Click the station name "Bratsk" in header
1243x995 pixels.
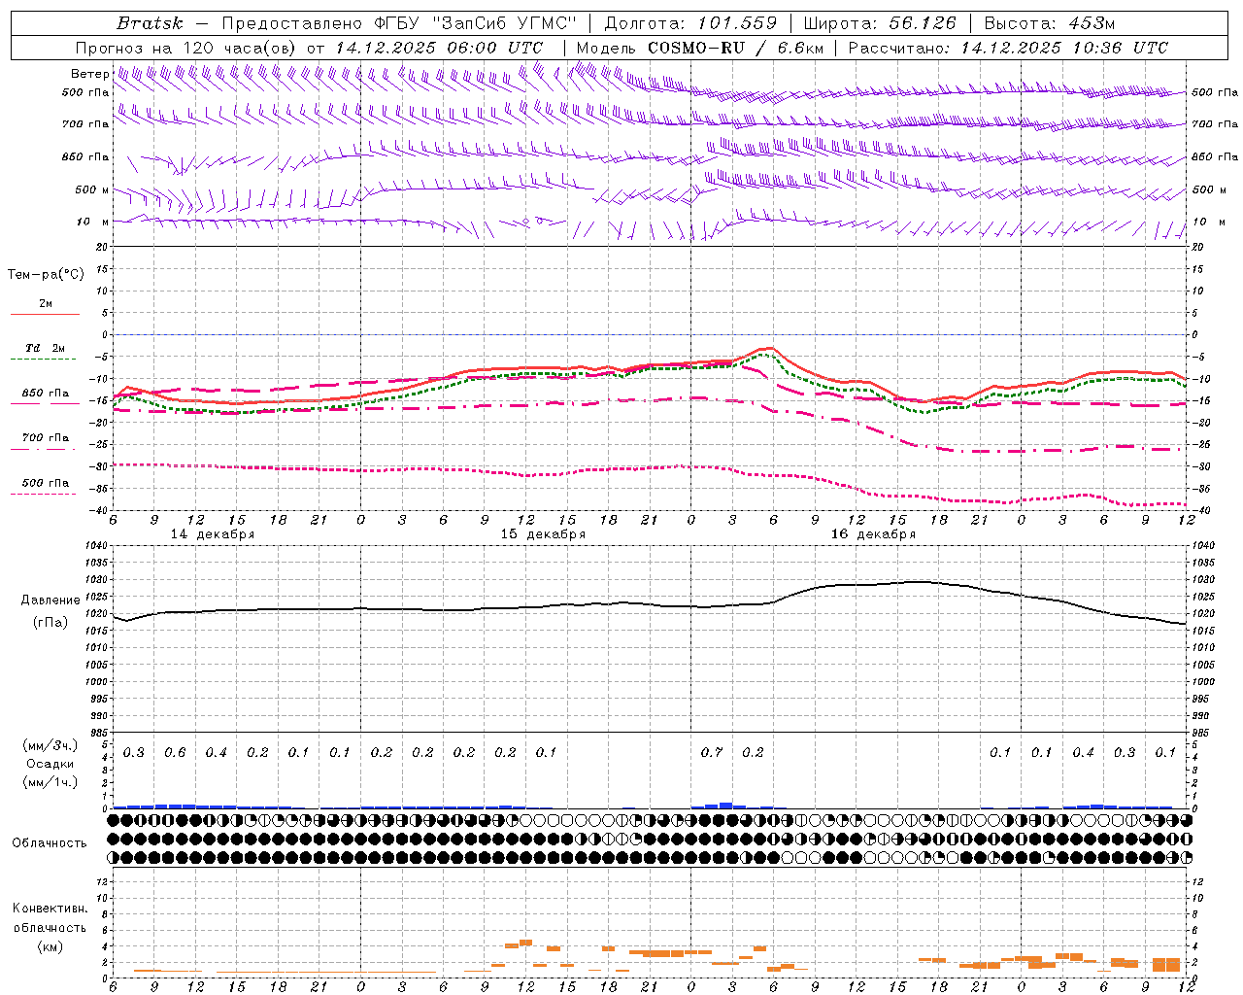[x=149, y=23]
